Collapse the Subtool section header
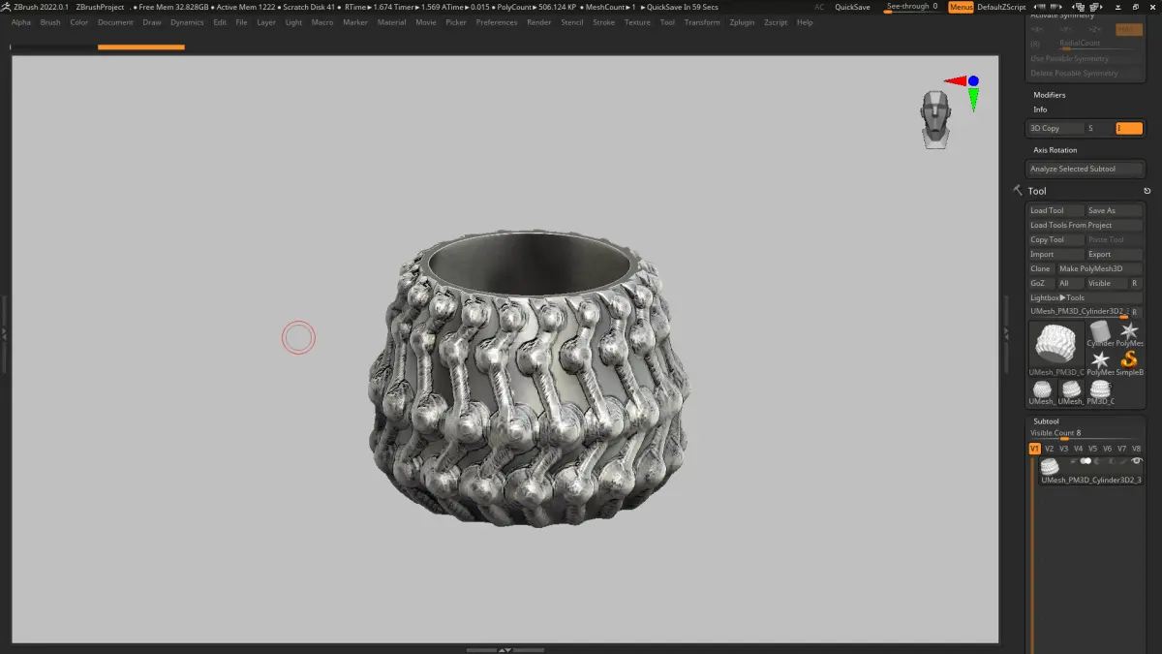 (1046, 421)
